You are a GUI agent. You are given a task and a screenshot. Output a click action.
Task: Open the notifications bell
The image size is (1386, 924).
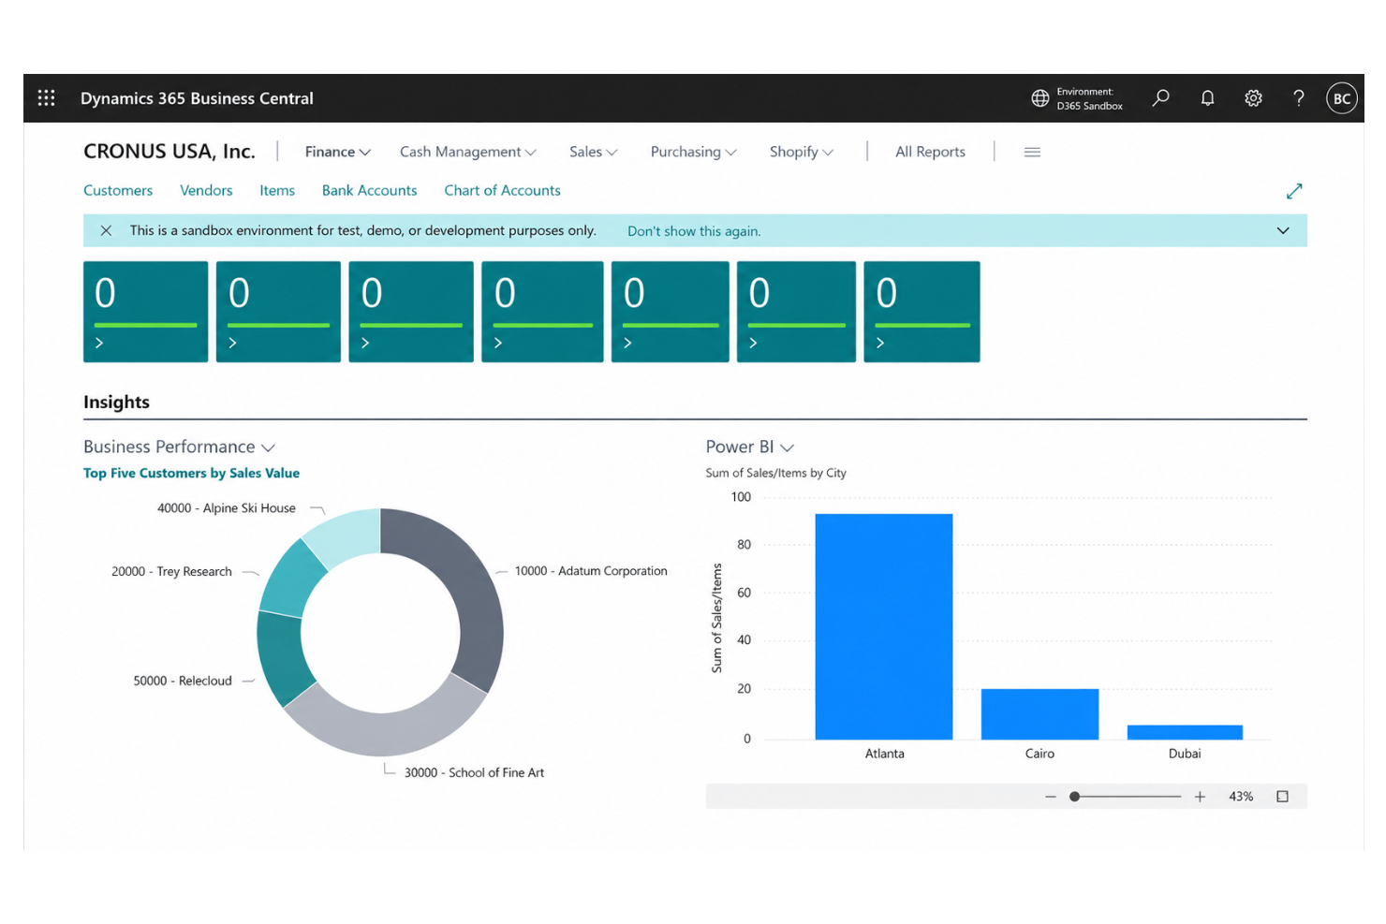[x=1207, y=97]
